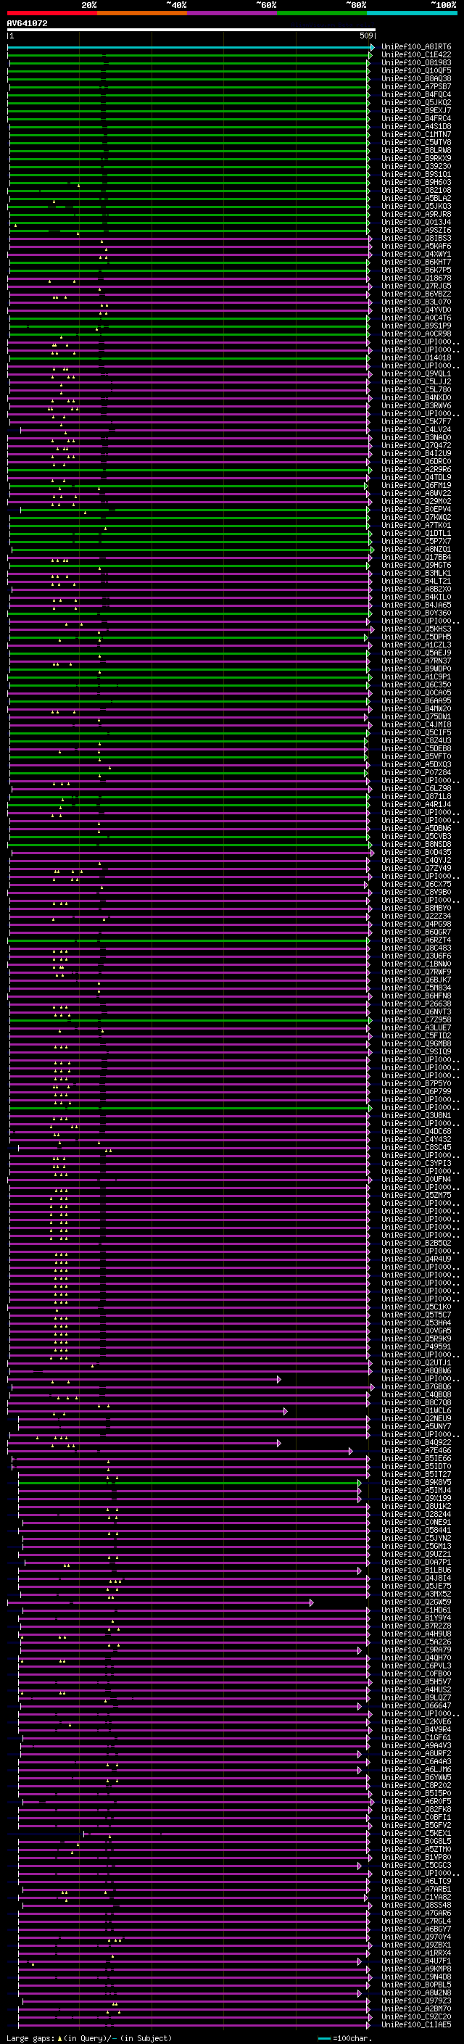Select the UniRef100_B8LRW8 label

click(416, 150)
